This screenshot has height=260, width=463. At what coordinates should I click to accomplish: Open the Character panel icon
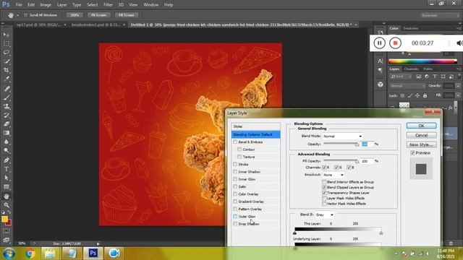pos(381,61)
